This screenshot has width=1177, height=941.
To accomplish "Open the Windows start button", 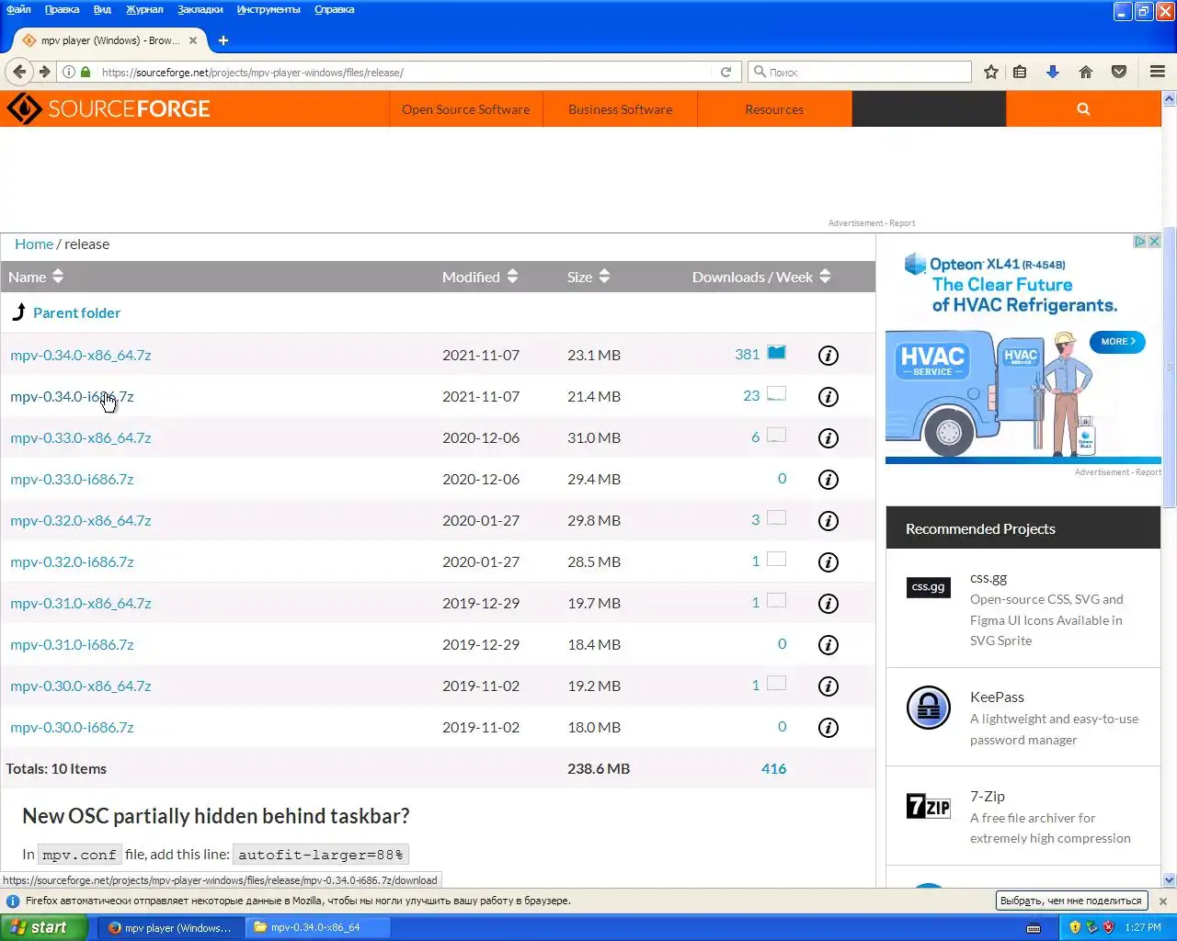I will click(x=43, y=927).
